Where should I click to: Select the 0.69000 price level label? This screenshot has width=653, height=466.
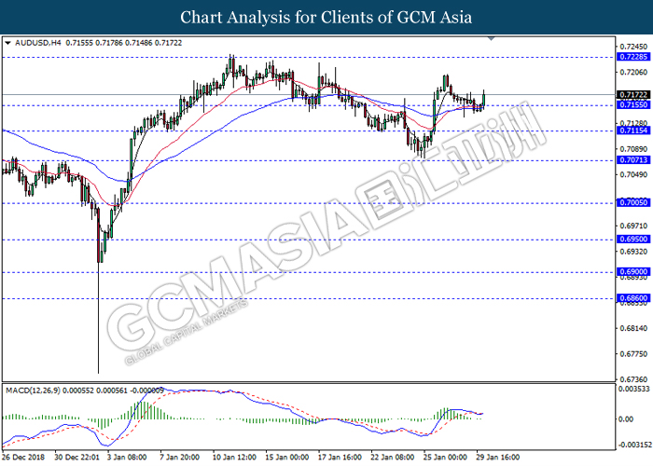tap(633, 272)
